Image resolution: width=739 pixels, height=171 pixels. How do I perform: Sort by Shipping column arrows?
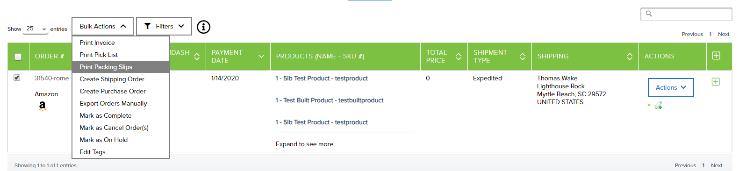630,57
